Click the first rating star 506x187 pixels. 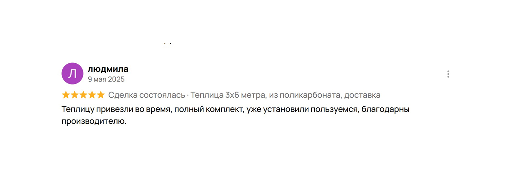pyautogui.click(x=66, y=95)
